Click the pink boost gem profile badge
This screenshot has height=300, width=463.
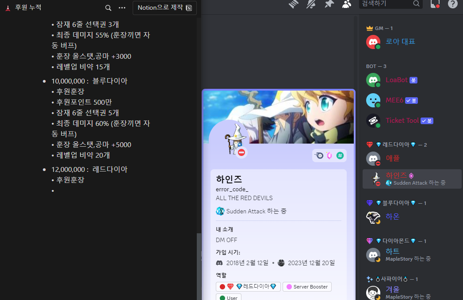pos(329,156)
